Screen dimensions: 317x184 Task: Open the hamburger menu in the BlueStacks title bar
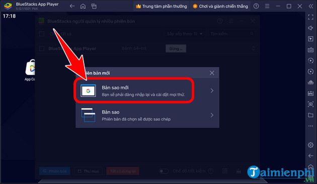267,6
